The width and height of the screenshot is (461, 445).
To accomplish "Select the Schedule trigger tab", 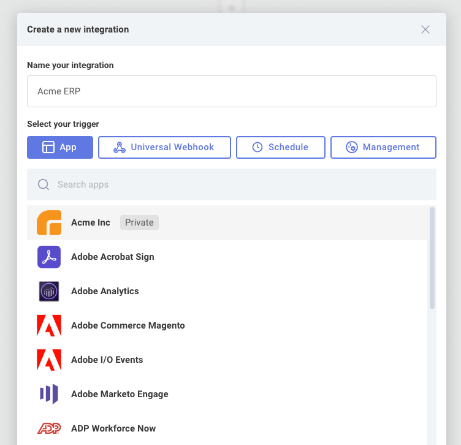I will coord(281,147).
